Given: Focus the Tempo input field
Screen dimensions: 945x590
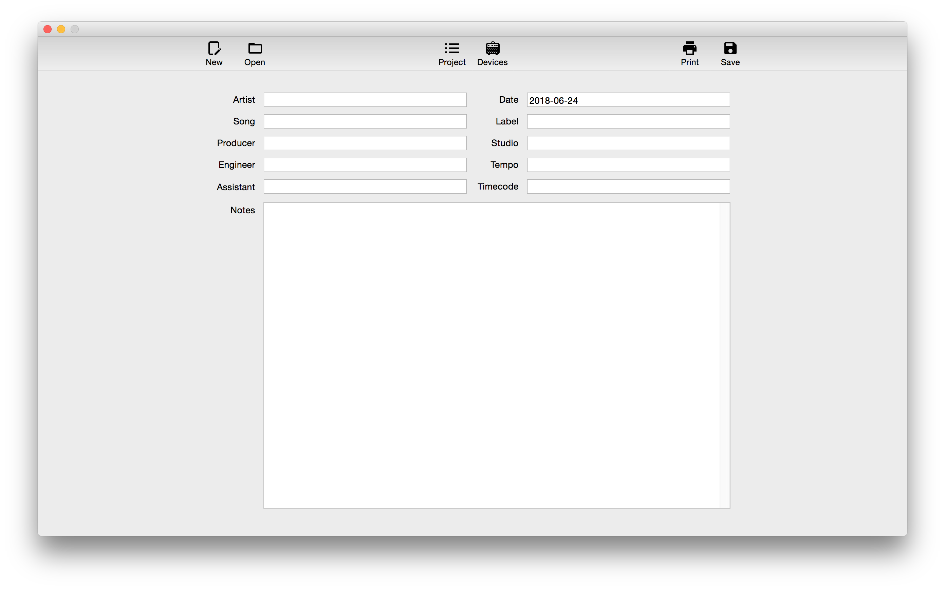Looking at the screenshot, I should click(x=628, y=165).
